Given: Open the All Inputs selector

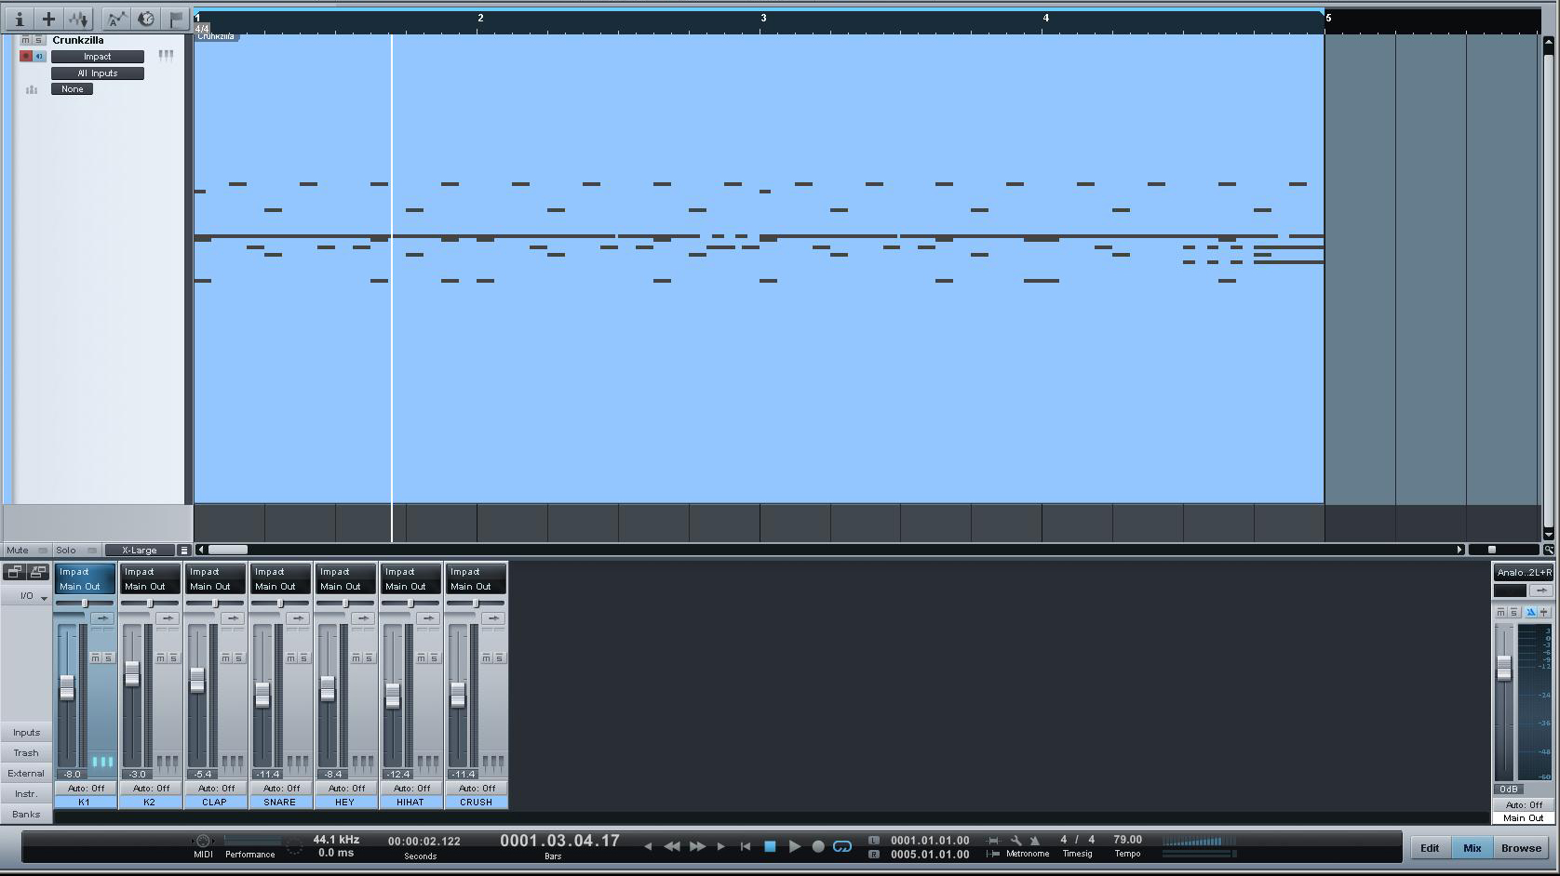Looking at the screenshot, I should 98,73.
